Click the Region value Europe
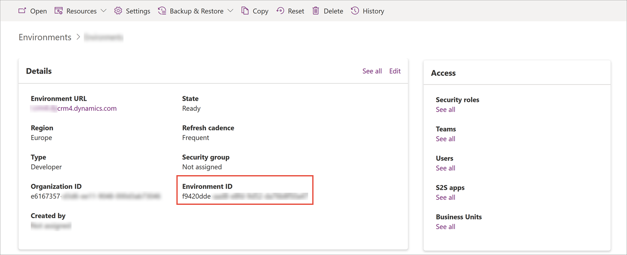The height and width of the screenshot is (255, 627). 41,138
